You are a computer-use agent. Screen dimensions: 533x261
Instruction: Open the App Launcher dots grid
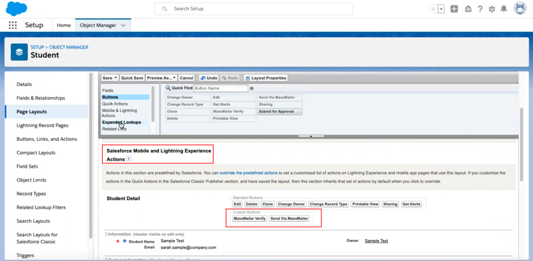tap(13, 25)
